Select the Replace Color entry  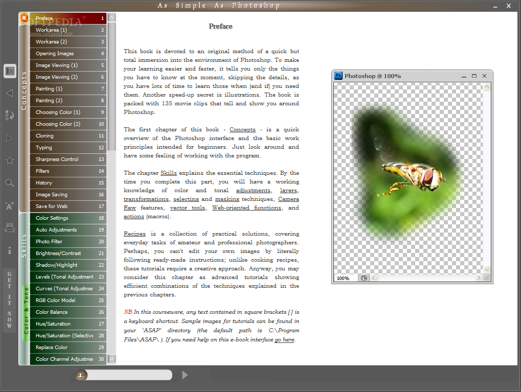[x=68, y=348]
